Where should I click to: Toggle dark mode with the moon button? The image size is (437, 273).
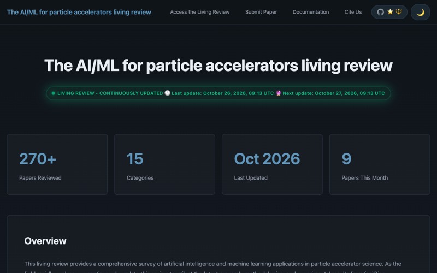420,12
